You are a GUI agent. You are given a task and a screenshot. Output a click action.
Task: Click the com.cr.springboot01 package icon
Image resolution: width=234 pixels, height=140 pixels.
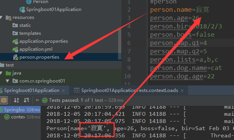pos(15,81)
